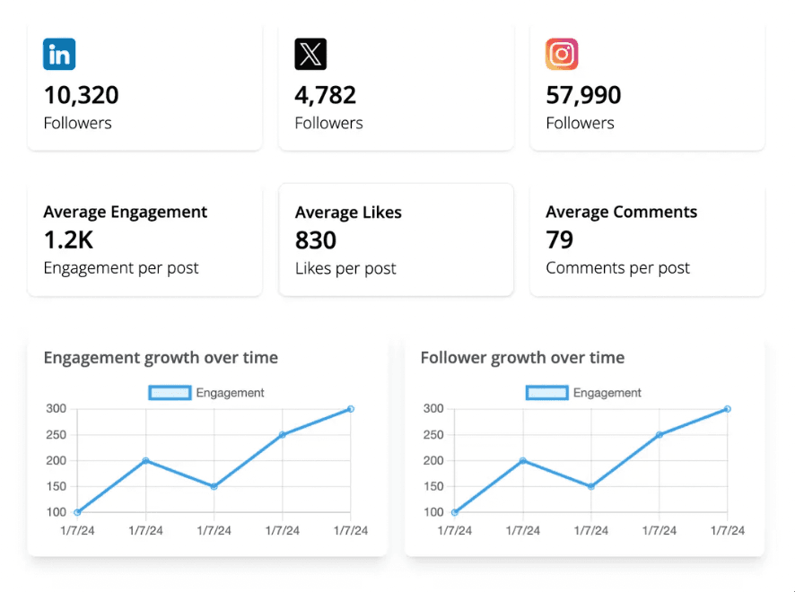View the 10,320 LinkedIn Followers stat

pos(81,95)
